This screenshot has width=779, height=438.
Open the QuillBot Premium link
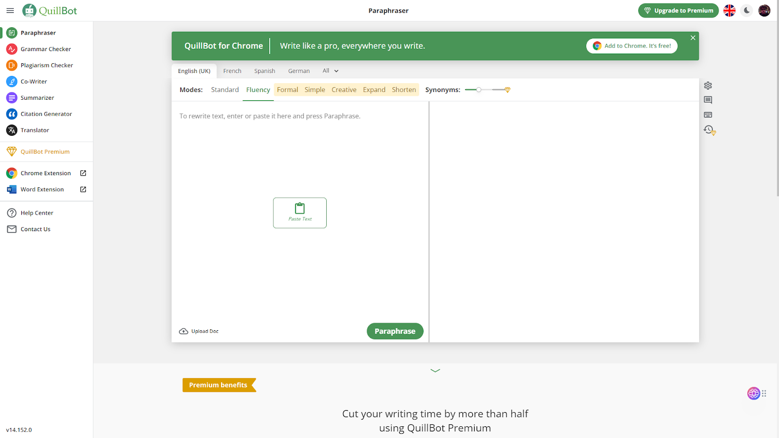pyautogui.click(x=45, y=152)
